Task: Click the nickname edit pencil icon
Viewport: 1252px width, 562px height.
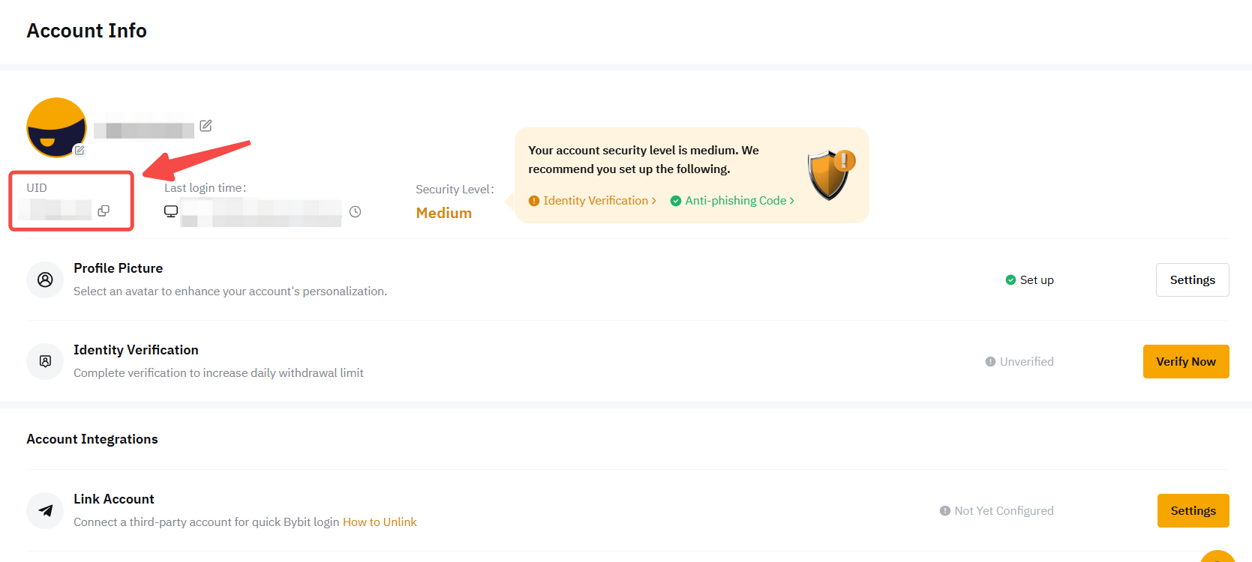Action: click(x=206, y=126)
